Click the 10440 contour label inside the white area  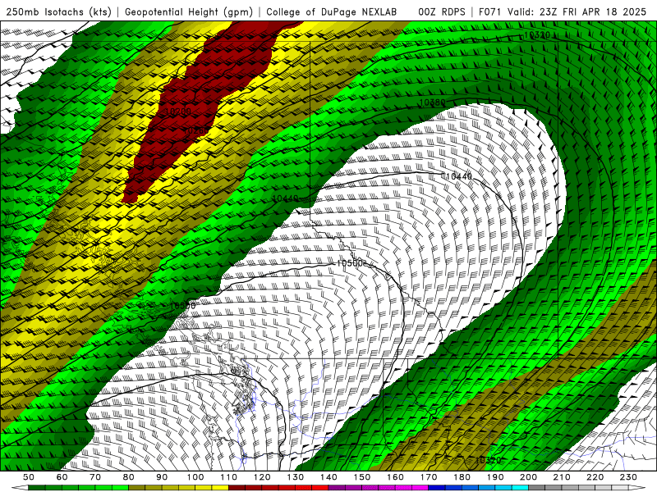[x=459, y=176]
